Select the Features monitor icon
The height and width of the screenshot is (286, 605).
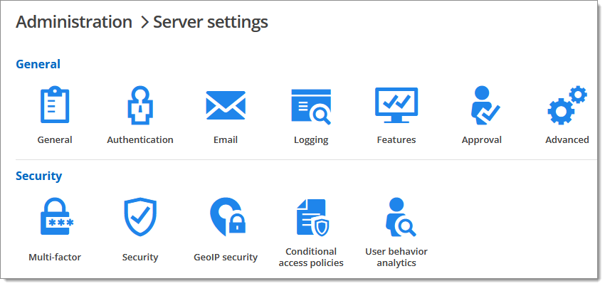point(396,106)
